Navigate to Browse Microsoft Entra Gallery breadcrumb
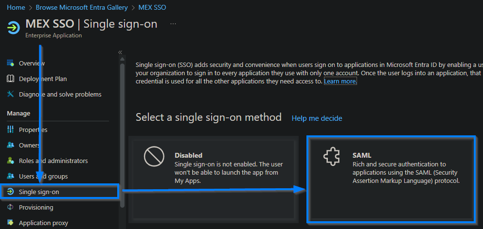483x229 pixels. [82, 7]
